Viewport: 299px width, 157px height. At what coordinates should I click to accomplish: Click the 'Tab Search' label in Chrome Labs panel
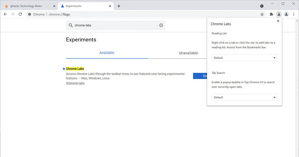pyautogui.click(x=218, y=73)
